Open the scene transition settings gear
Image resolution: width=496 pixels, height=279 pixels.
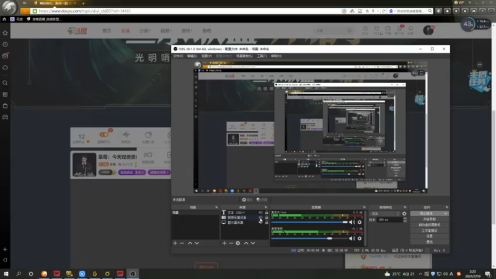[x=404, y=213]
